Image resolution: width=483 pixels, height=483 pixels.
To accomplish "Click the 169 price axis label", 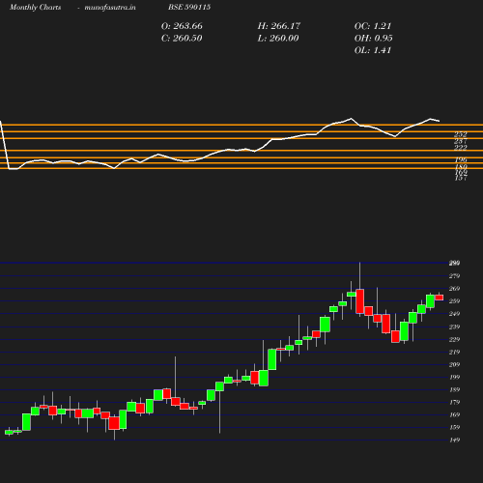I will 454,414.
